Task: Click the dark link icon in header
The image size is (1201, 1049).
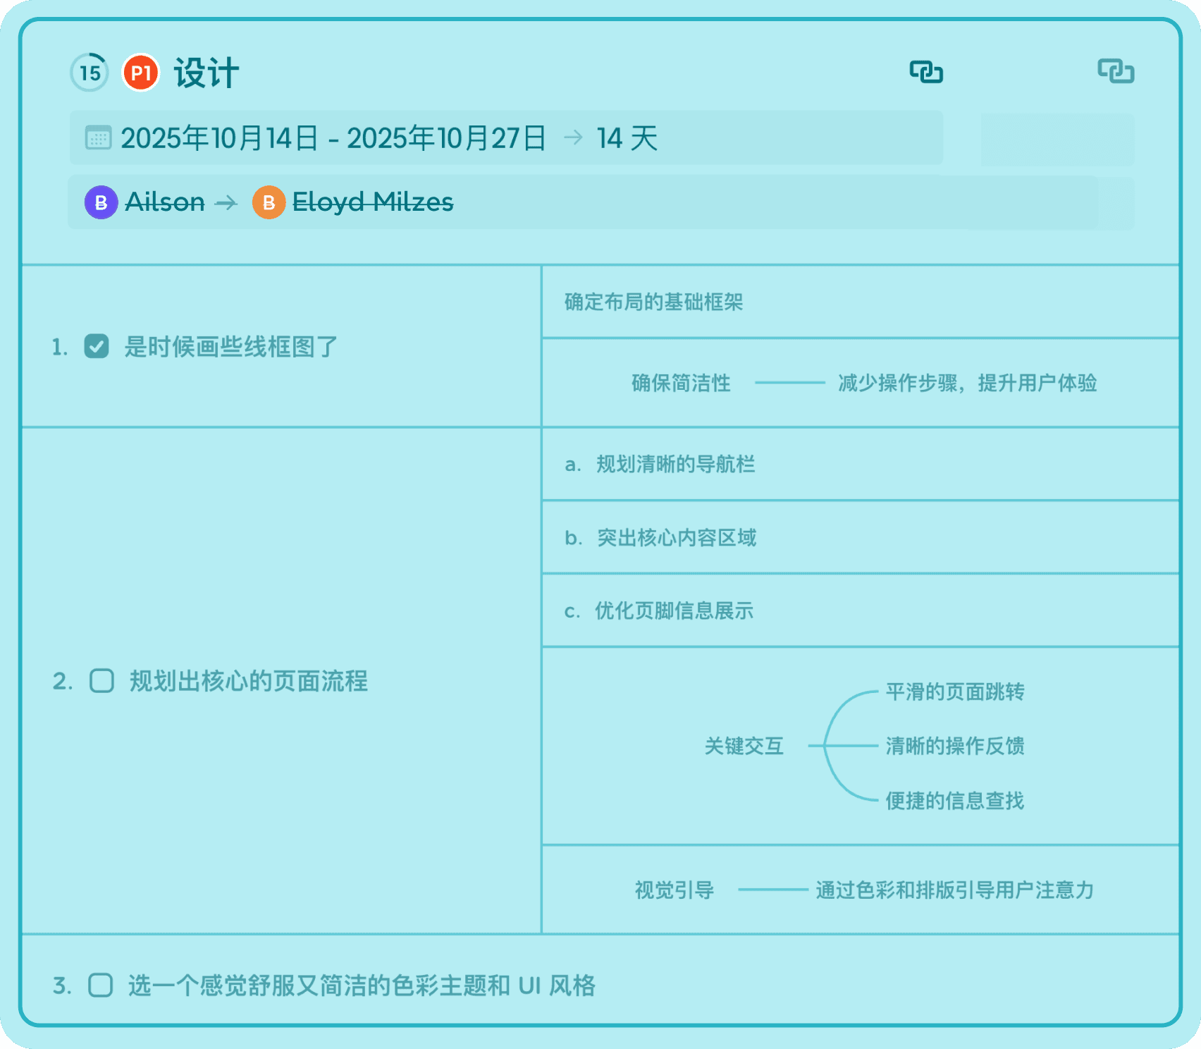Action: pyautogui.click(x=926, y=72)
